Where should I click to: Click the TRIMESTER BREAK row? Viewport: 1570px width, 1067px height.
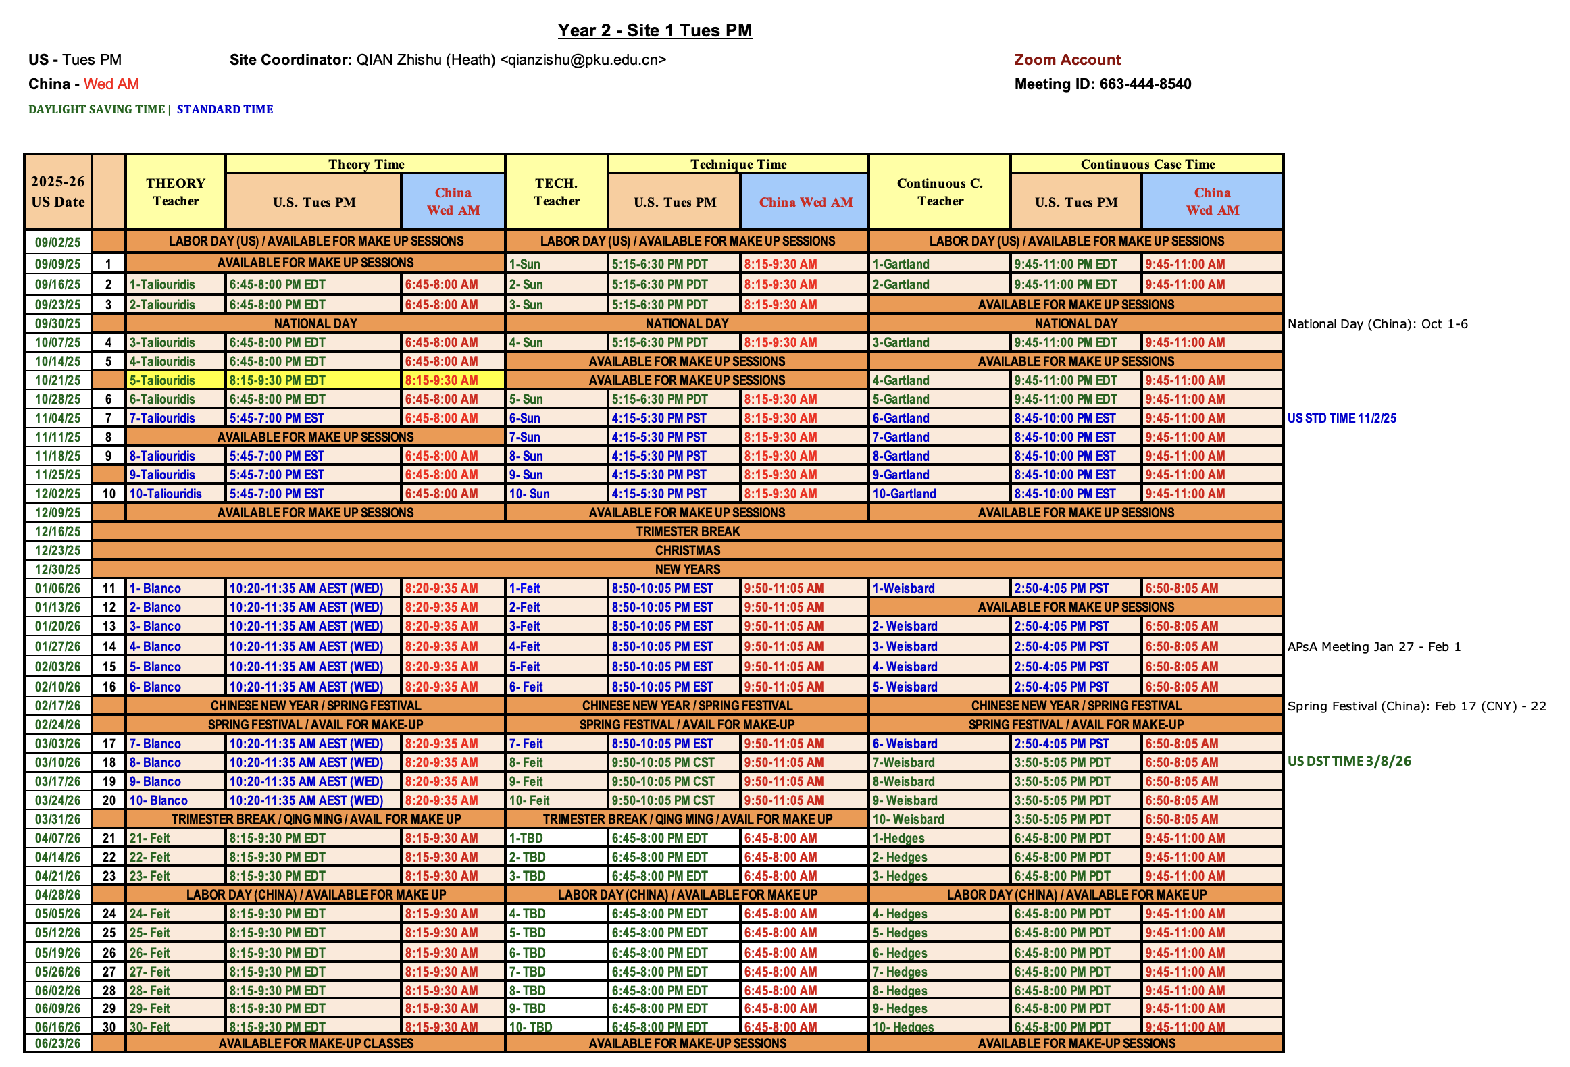tap(687, 531)
